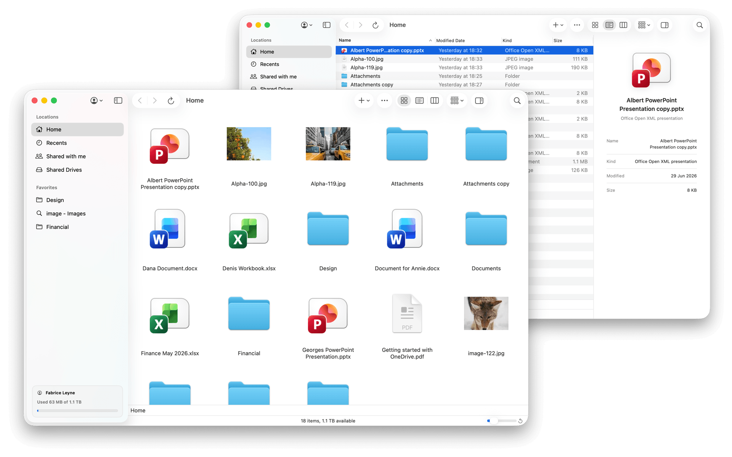Reset icon size next to slider
The image size is (732, 457).
[520, 421]
